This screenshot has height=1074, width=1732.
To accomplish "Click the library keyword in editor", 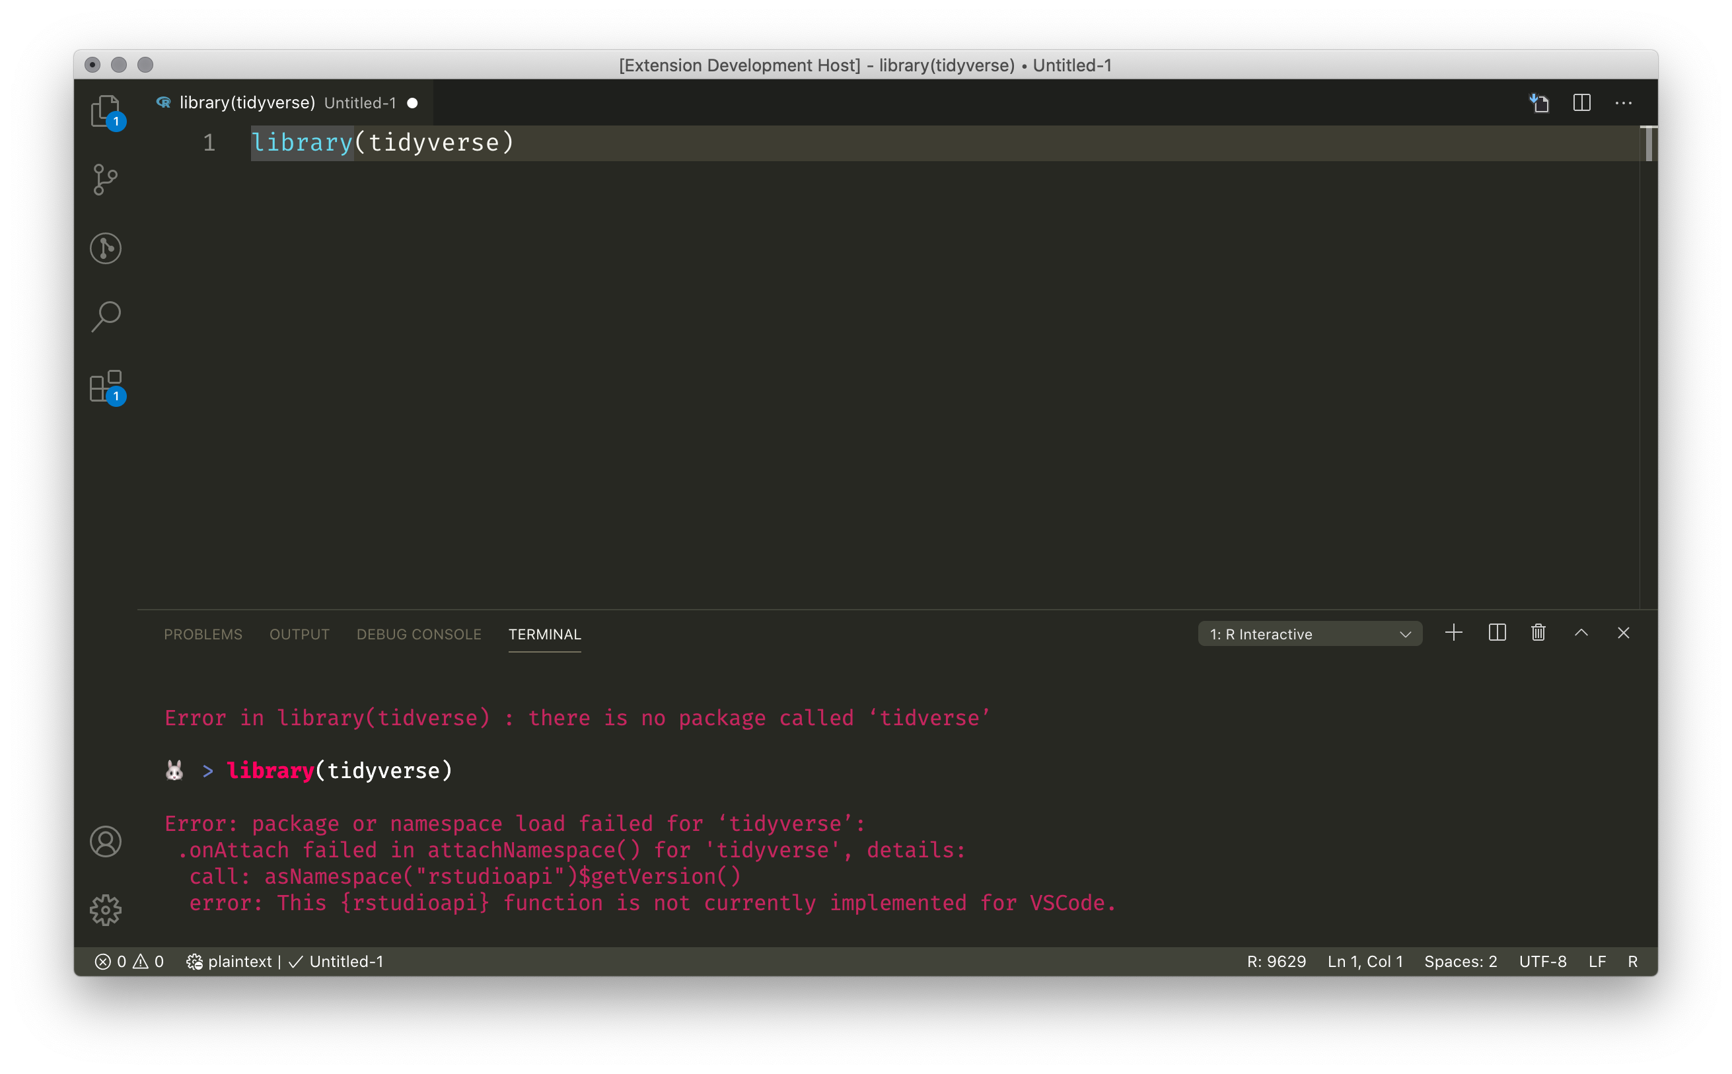I will click(x=302, y=143).
